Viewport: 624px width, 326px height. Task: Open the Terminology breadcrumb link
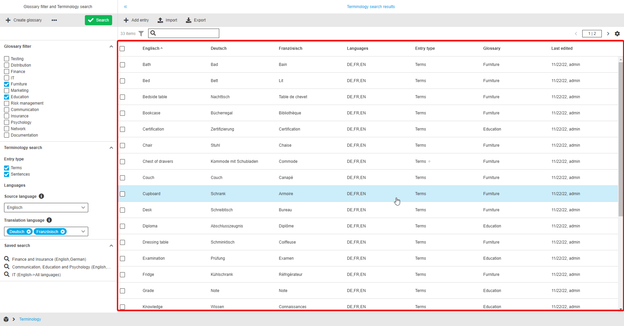(30, 319)
